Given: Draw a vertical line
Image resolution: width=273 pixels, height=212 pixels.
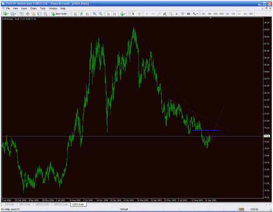Looking at the screenshot, I should pyautogui.click(x=147, y=14).
